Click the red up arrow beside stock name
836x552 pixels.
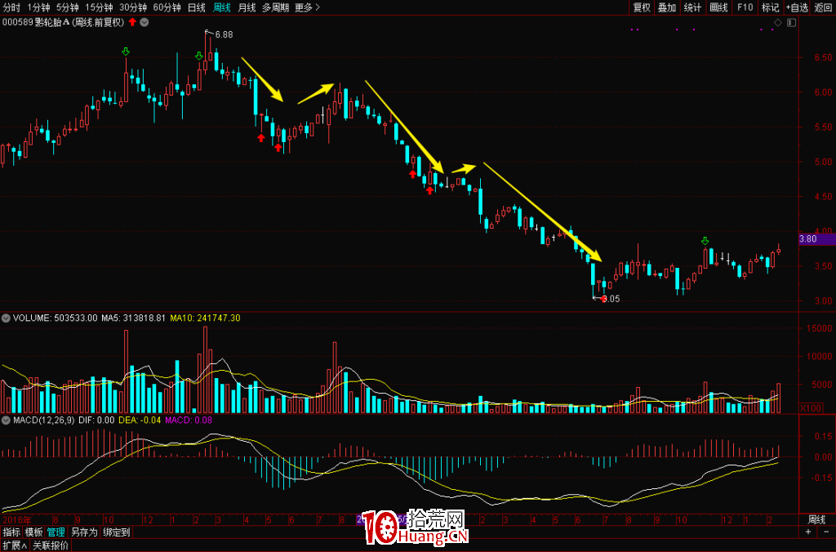(x=132, y=22)
